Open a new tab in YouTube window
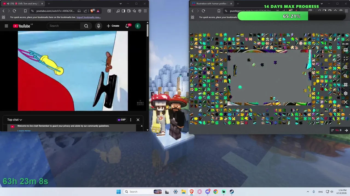350x196 pixels. (49, 4)
